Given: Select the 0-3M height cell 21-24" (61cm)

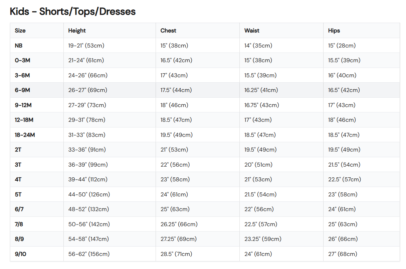Looking at the screenshot, I should pos(86,61).
